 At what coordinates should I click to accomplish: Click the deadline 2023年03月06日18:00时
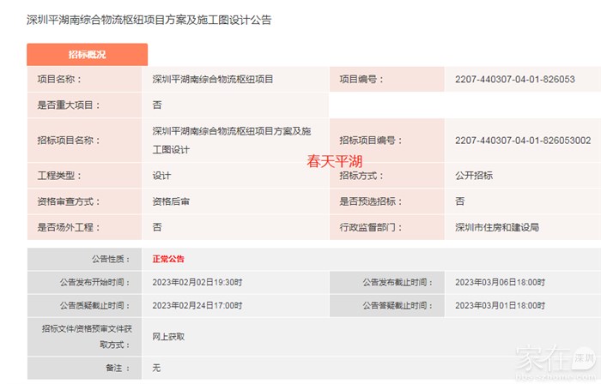pyautogui.click(x=500, y=282)
